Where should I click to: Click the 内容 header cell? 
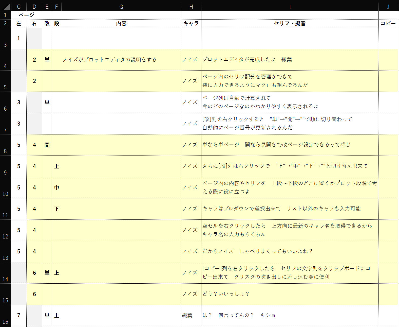[121, 24]
